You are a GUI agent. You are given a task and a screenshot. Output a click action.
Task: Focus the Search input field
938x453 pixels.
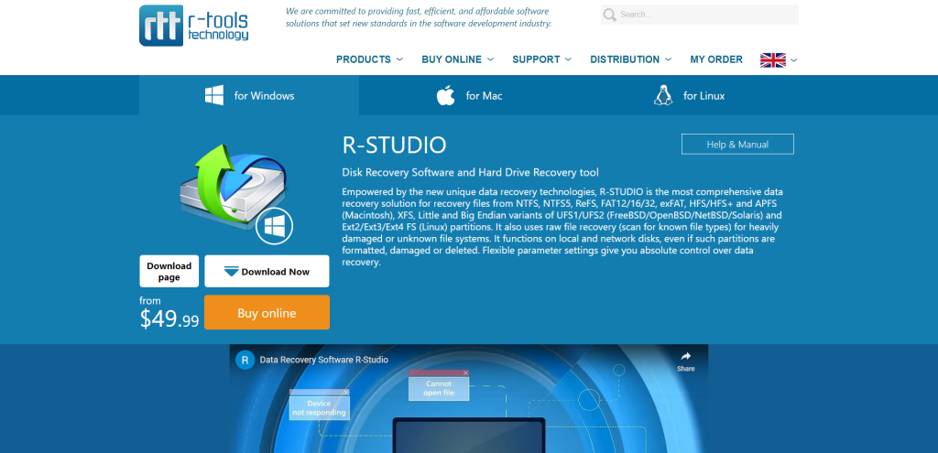click(x=699, y=15)
